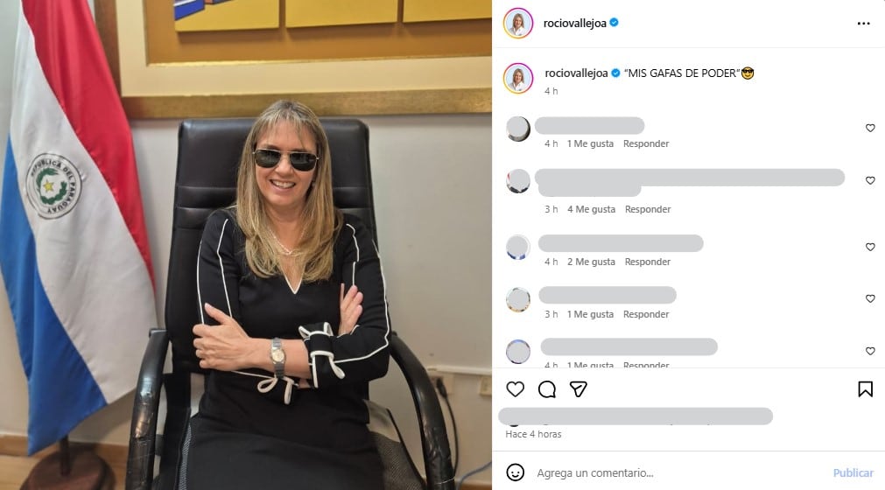Image resolution: width=885 pixels, height=490 pixels.
Task: Open comments via speech bubble icon
Action: [x=546, y=389]
